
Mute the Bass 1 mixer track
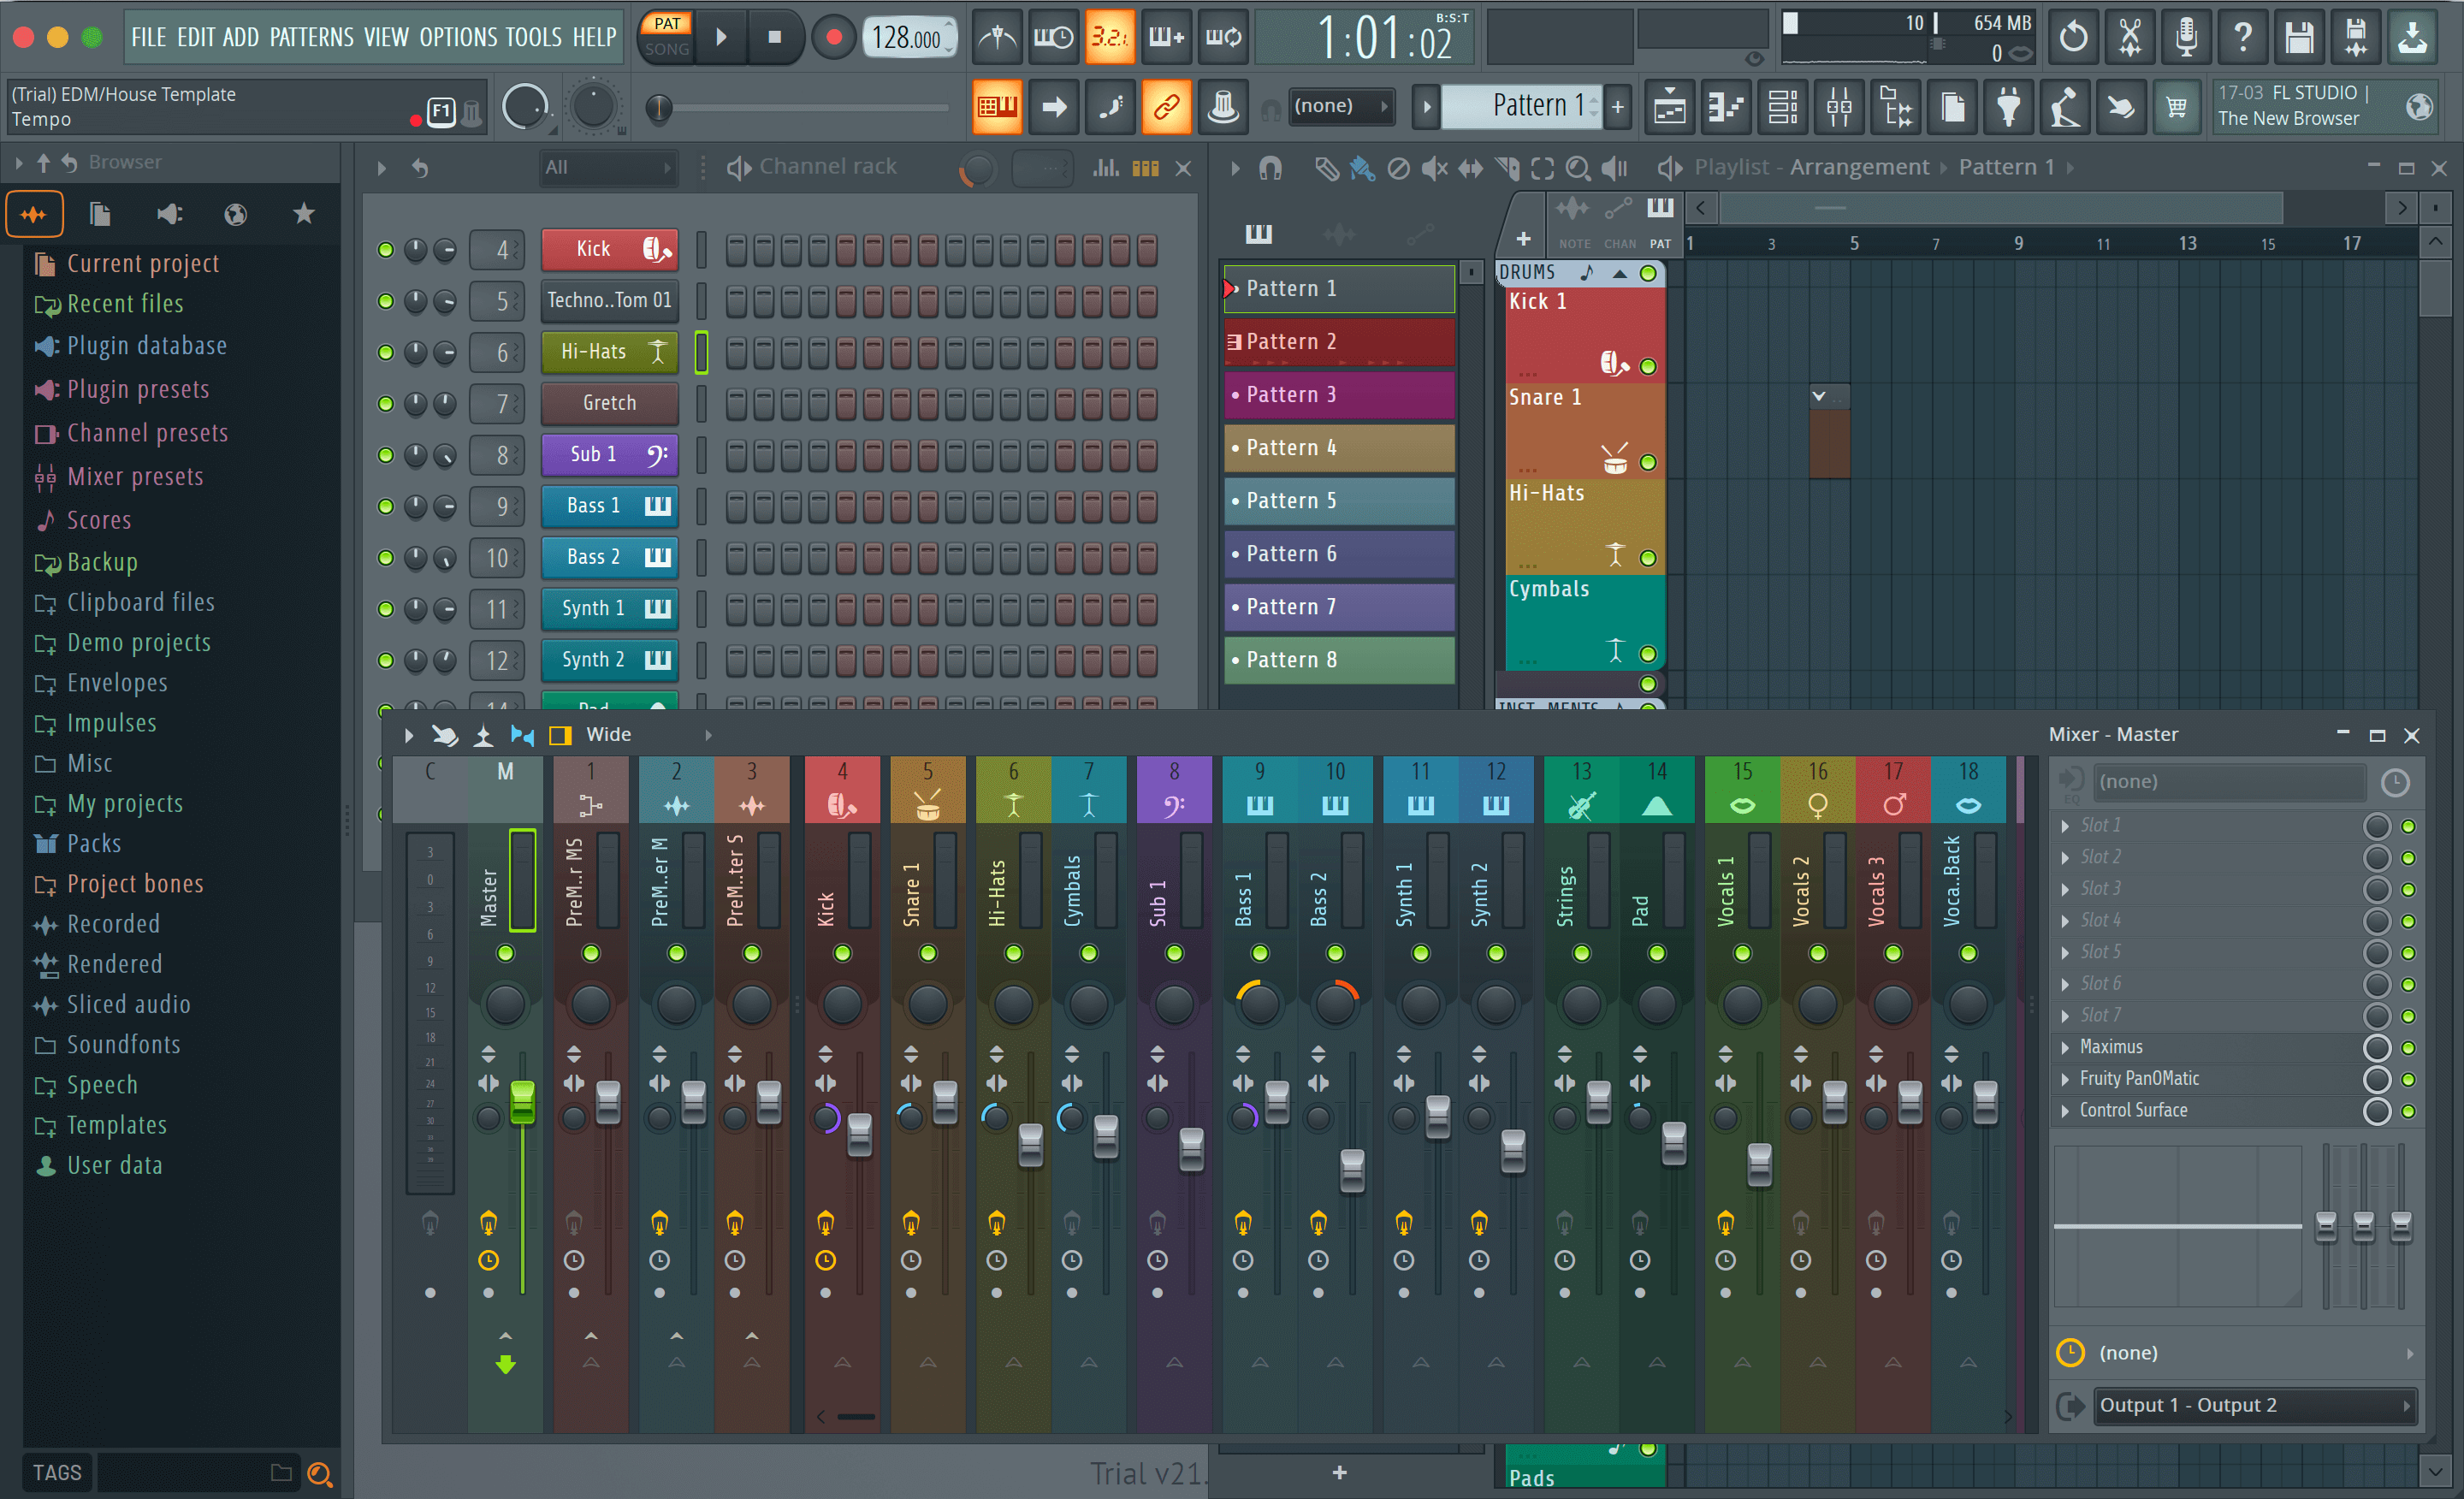click(1259, 953)
